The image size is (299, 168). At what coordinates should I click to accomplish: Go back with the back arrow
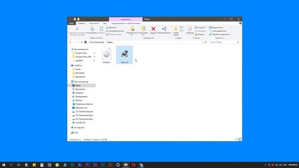[x=70, y=42]
